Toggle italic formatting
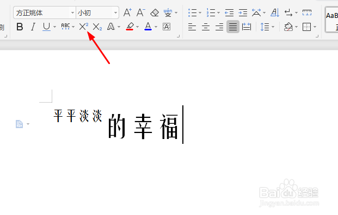 pos(33,27)
